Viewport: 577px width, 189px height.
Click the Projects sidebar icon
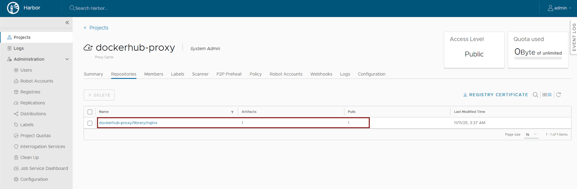pyautogui.click(x=9, y=37)
